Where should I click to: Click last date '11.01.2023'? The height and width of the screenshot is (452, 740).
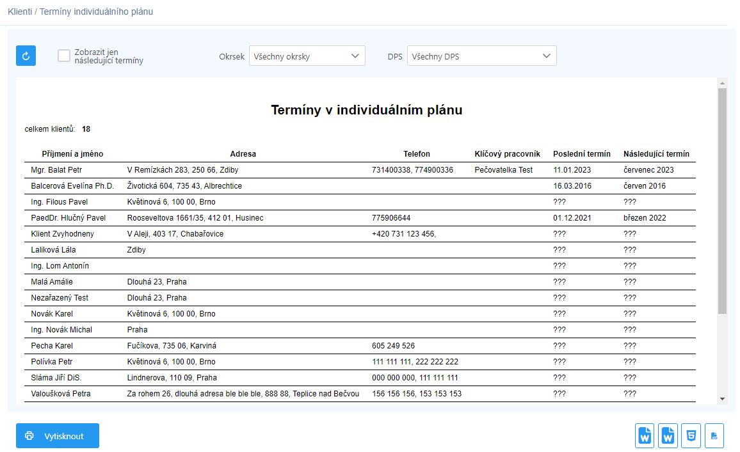click(572, 169)
